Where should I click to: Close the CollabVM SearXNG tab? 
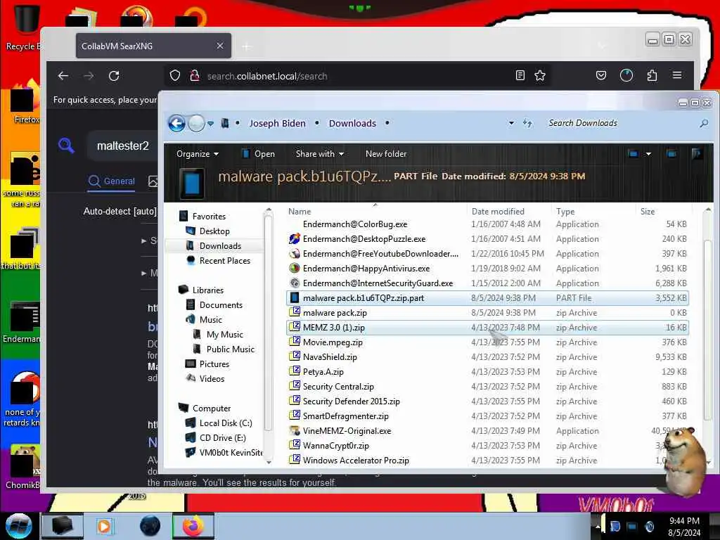220,46
